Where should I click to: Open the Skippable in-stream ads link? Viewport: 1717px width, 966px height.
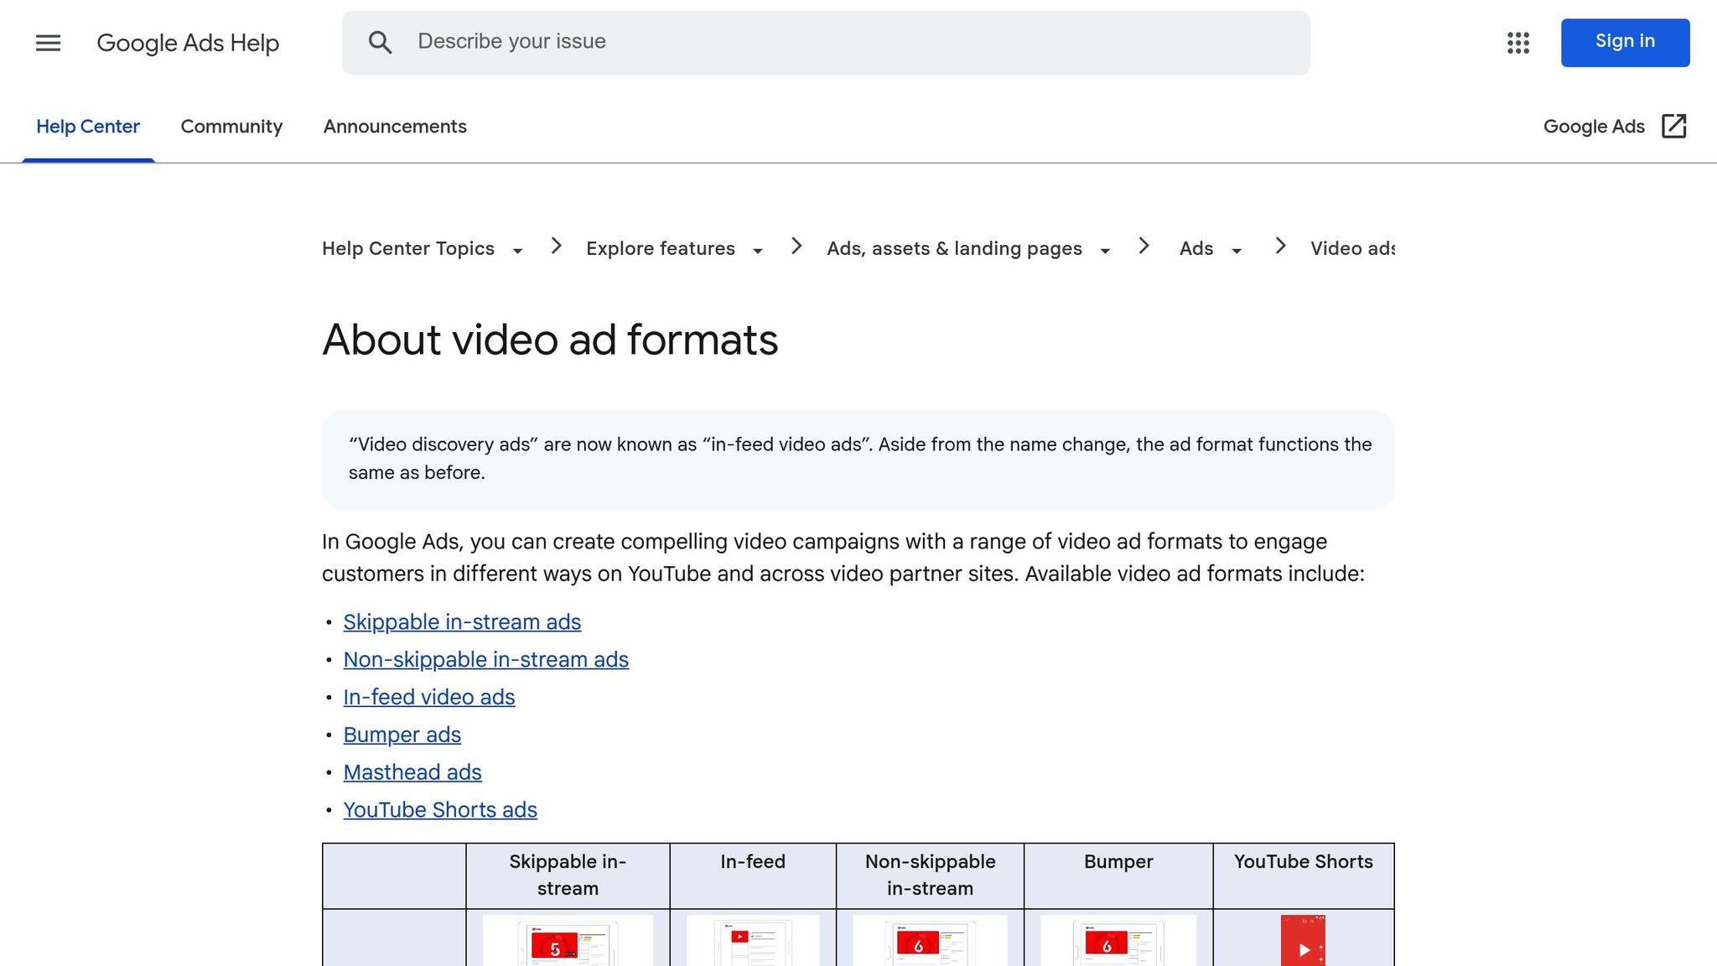[462, 622]
